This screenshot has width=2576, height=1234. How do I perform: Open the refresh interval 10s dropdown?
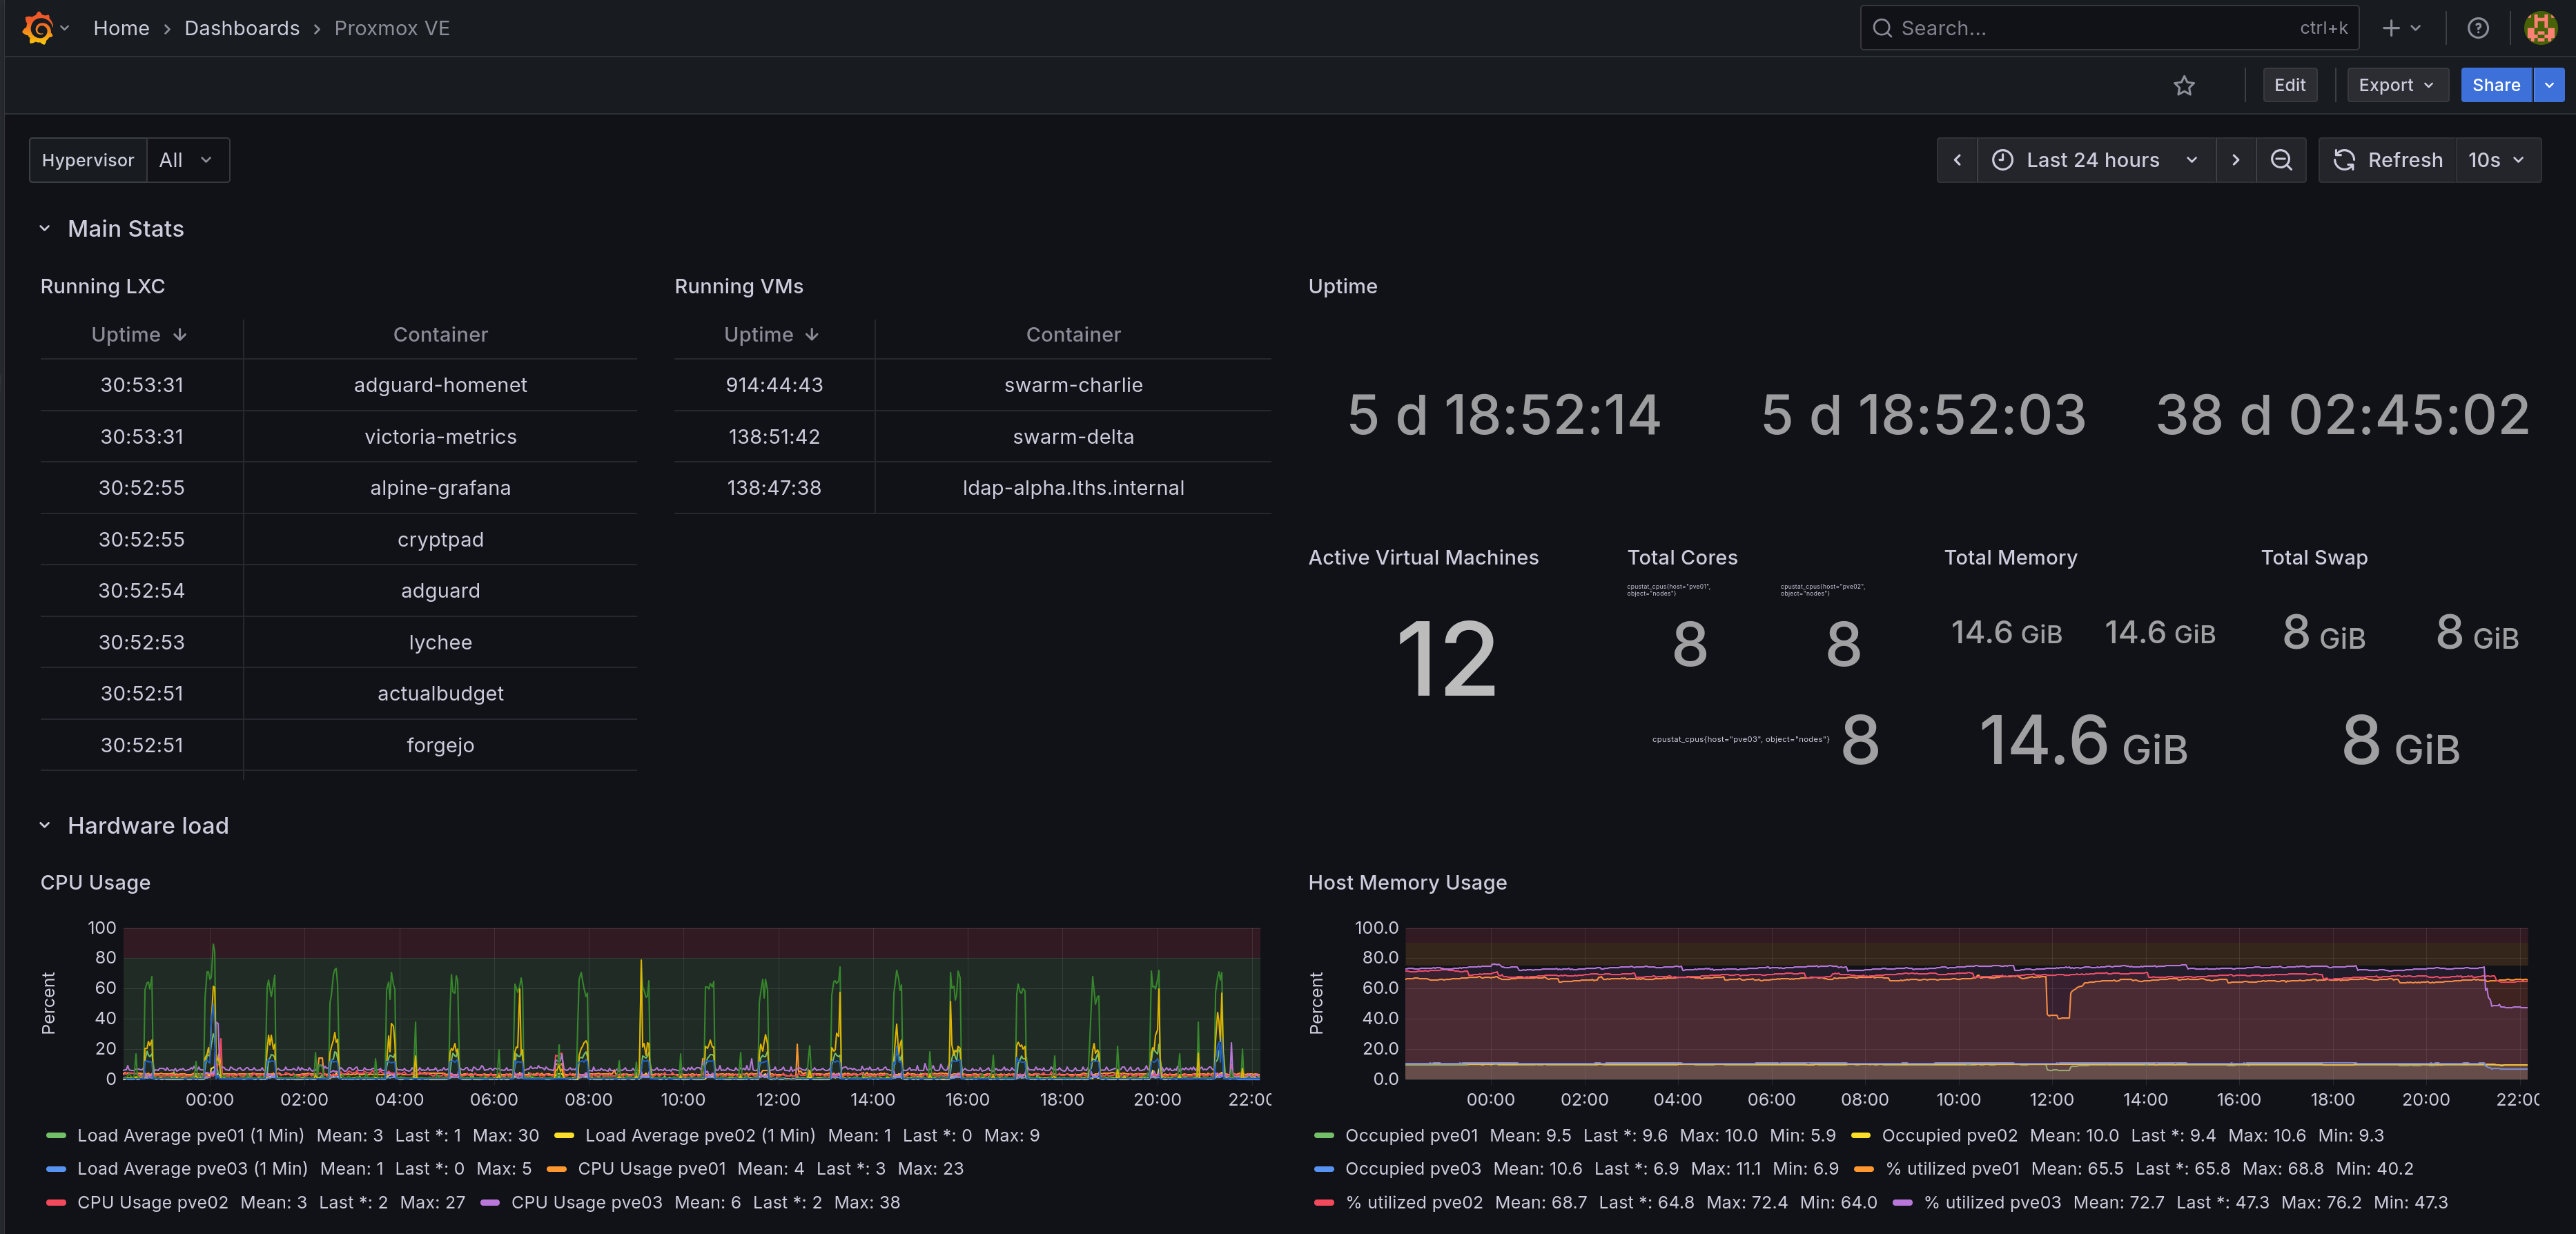point(2496,160)
